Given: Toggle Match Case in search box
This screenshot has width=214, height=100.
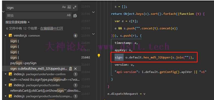Looking at the screenshot, I should (x=64, y=7).
